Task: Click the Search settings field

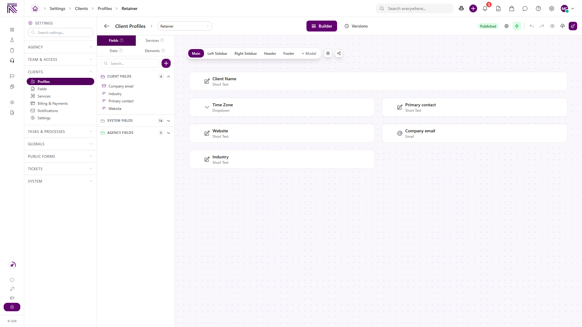Action: click(60, 32)
